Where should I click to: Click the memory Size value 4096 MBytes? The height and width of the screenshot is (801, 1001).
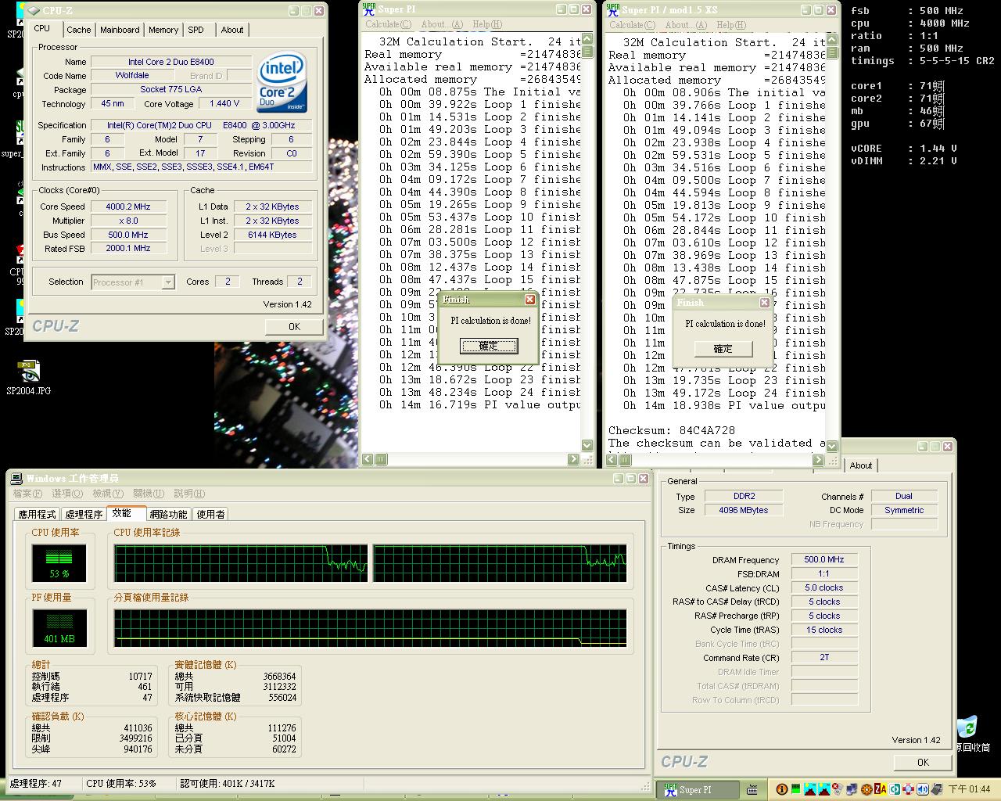pos(744,510)
